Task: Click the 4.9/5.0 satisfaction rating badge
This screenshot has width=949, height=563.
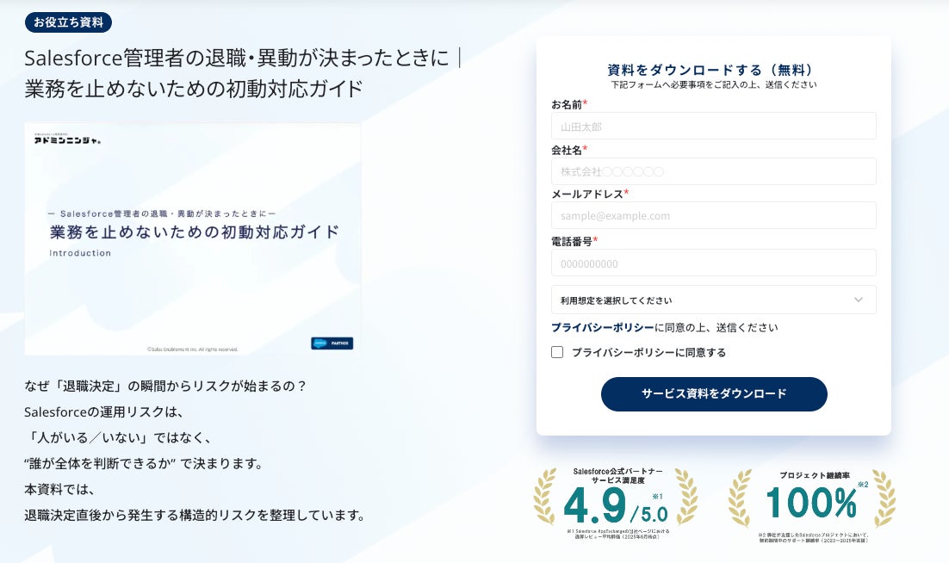Action: pos(616,503)
